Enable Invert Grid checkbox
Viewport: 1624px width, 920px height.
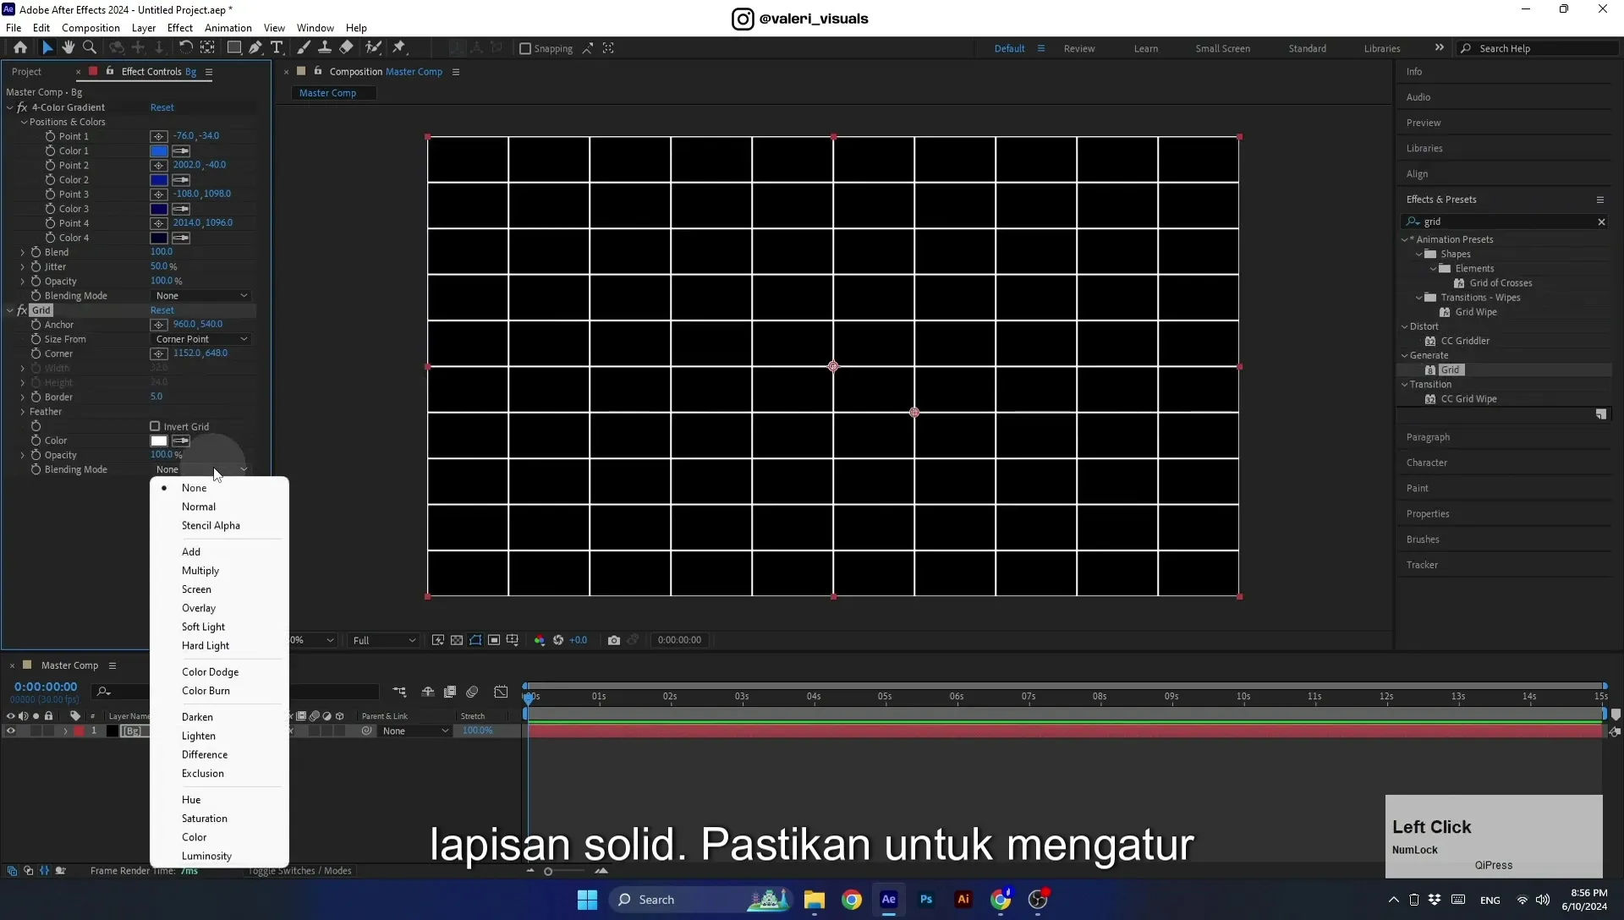(155, 427)
